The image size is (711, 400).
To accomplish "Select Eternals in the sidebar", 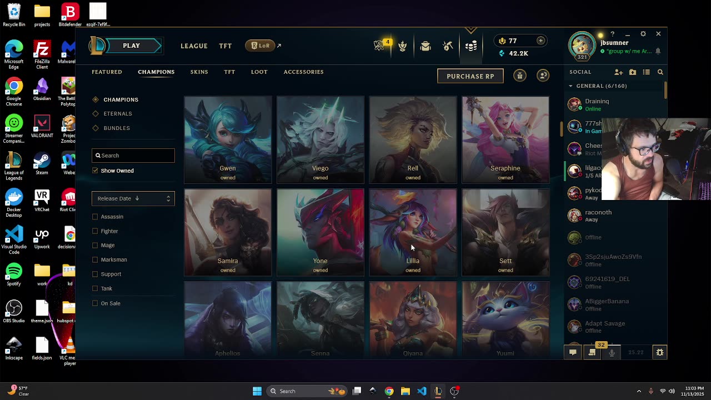I will click(x=118, y=113).
